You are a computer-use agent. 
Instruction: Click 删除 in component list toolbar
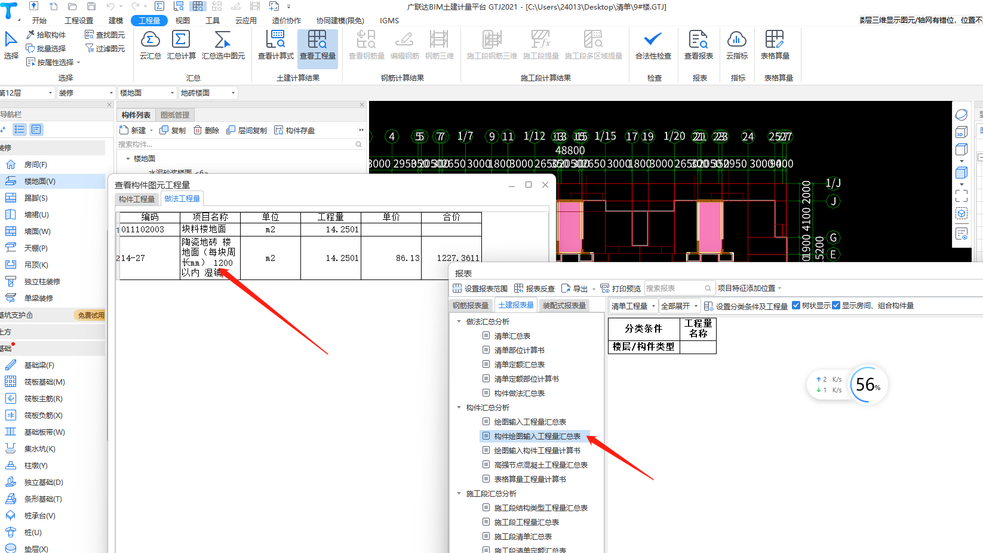point(206,130)
